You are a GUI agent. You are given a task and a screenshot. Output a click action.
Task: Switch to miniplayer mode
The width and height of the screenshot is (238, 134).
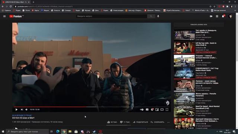point(157,109)
